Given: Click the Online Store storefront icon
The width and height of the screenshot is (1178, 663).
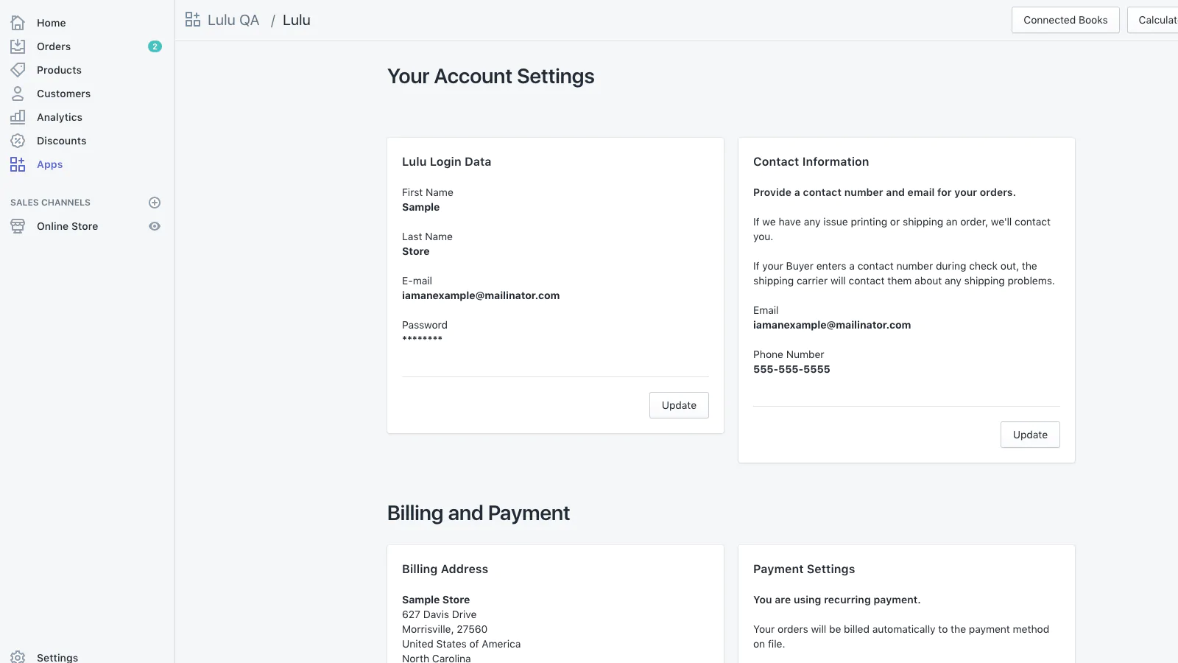Looking at the screenshot, I should point(18,226).
